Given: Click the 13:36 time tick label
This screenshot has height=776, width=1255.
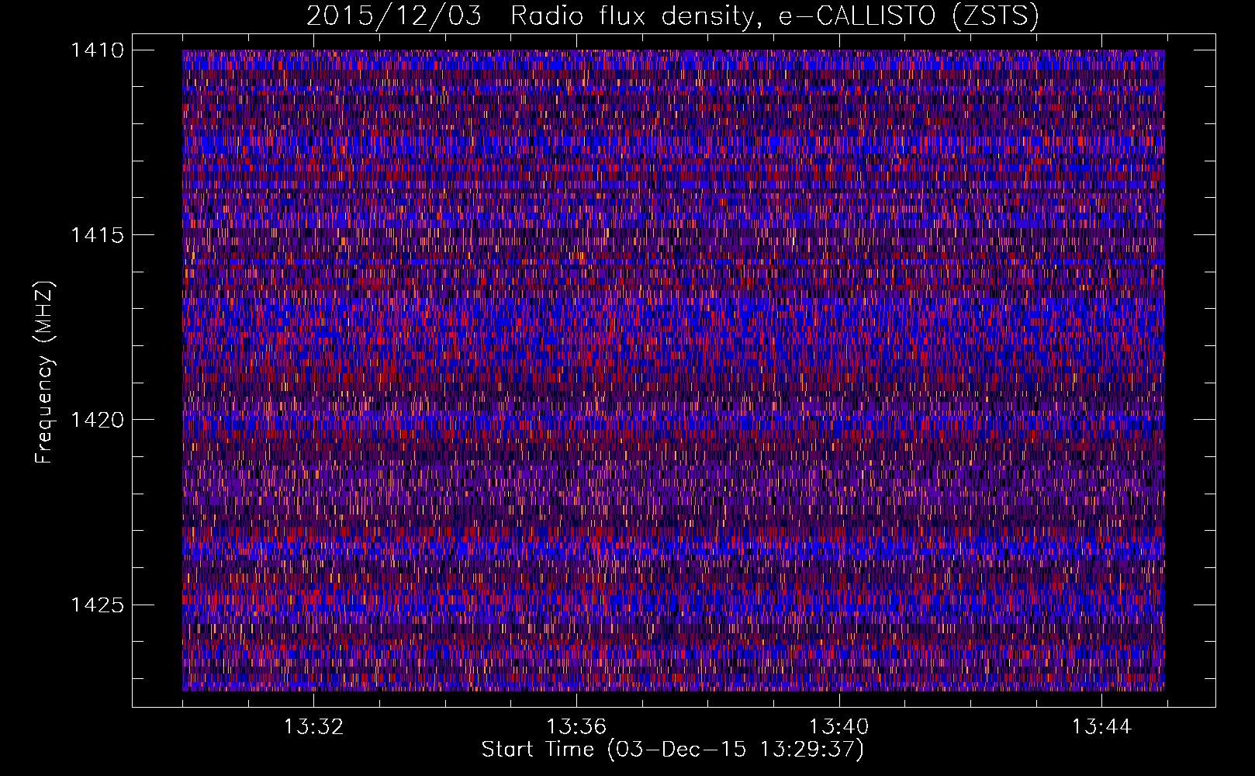Looking at the screenshot, I should 576,727.
